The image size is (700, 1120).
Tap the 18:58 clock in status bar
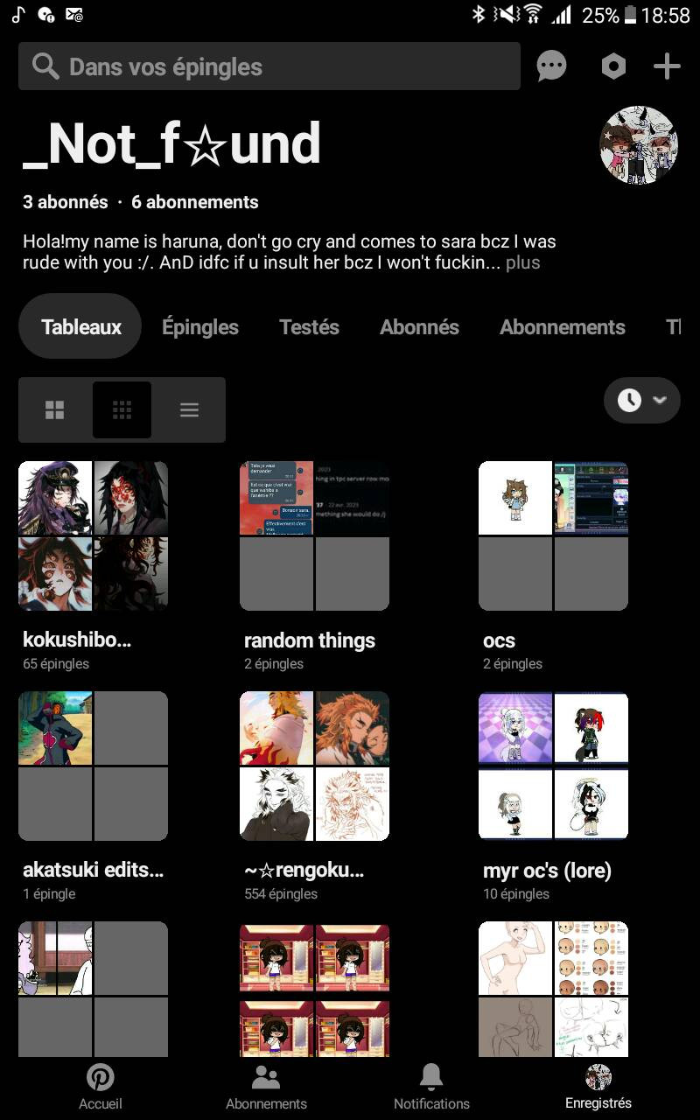(x=666, y=15)
